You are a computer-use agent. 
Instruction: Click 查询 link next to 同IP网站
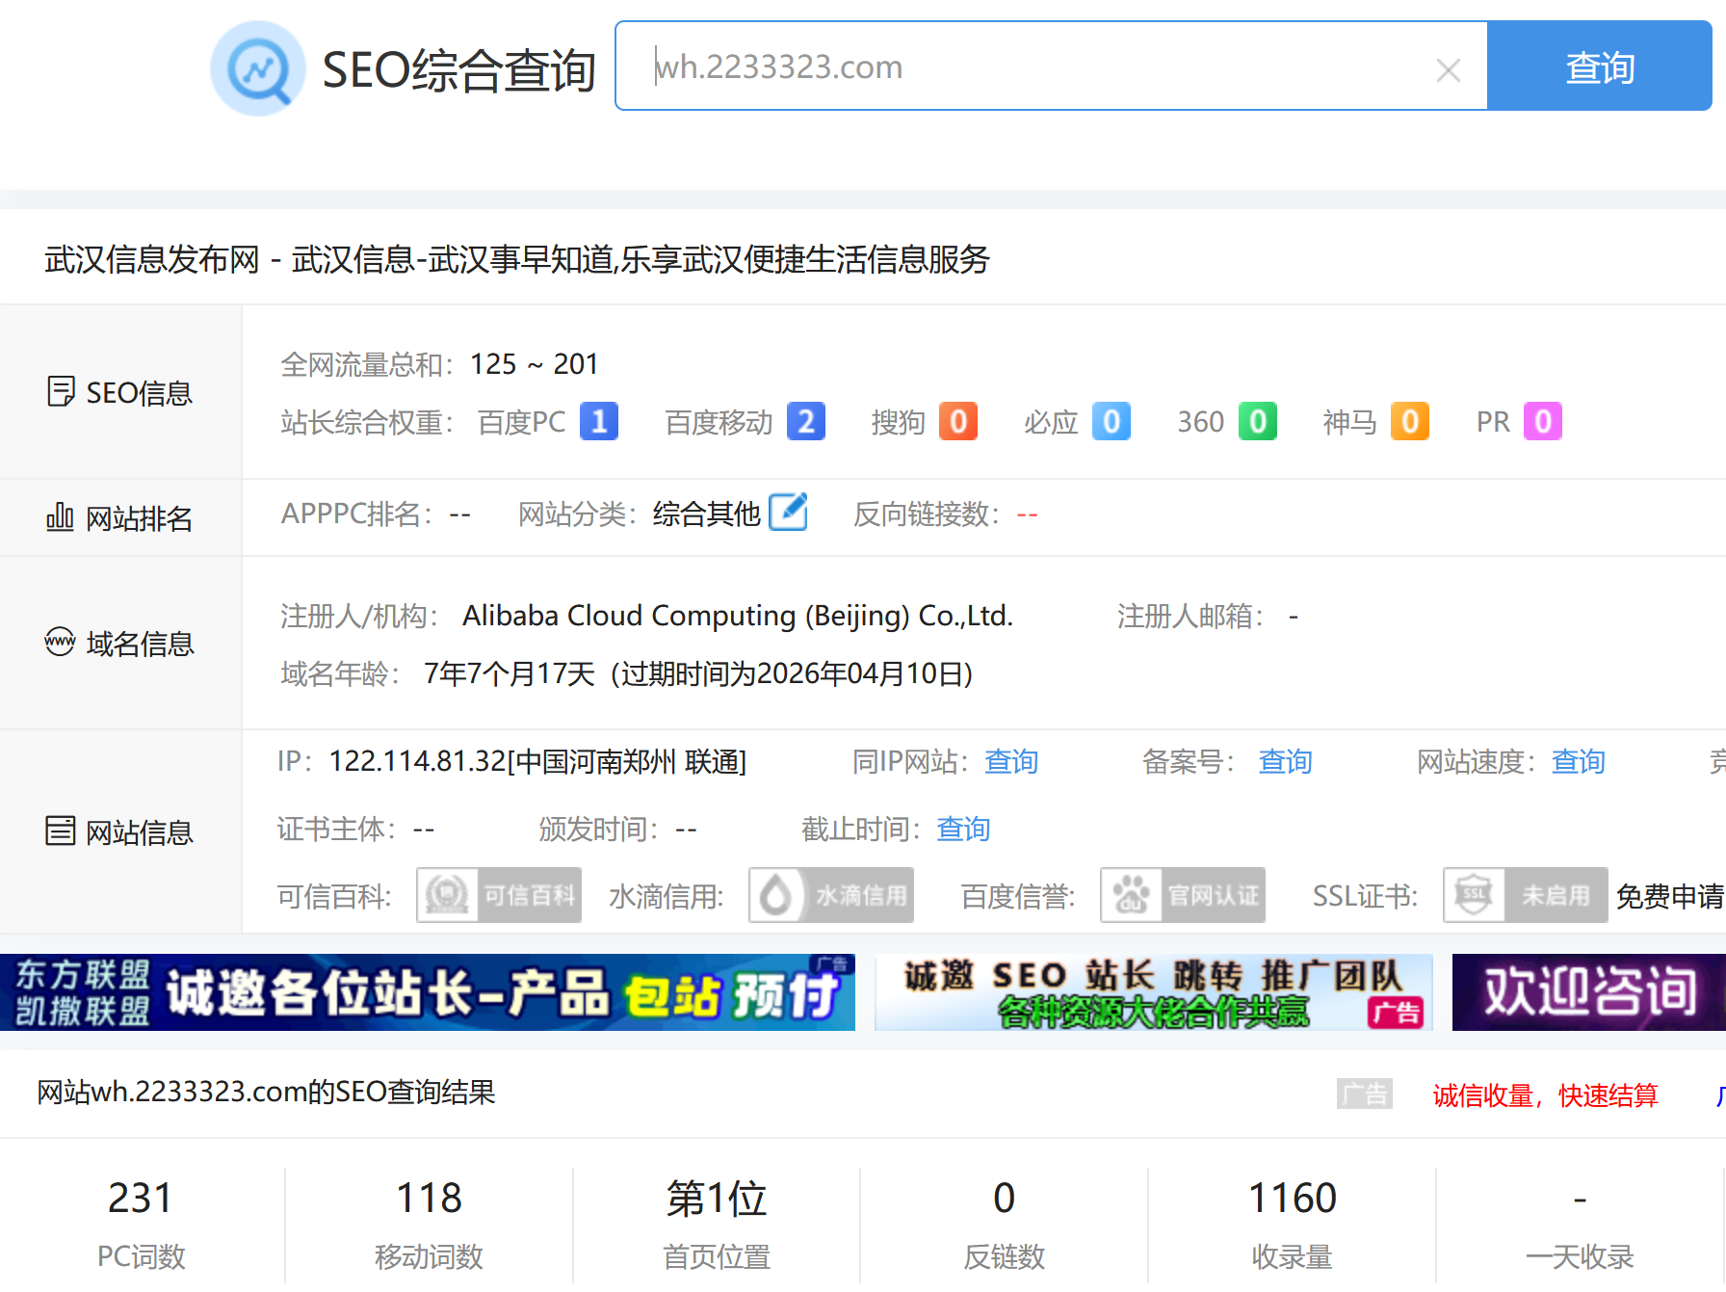(x=1010, y=762)
